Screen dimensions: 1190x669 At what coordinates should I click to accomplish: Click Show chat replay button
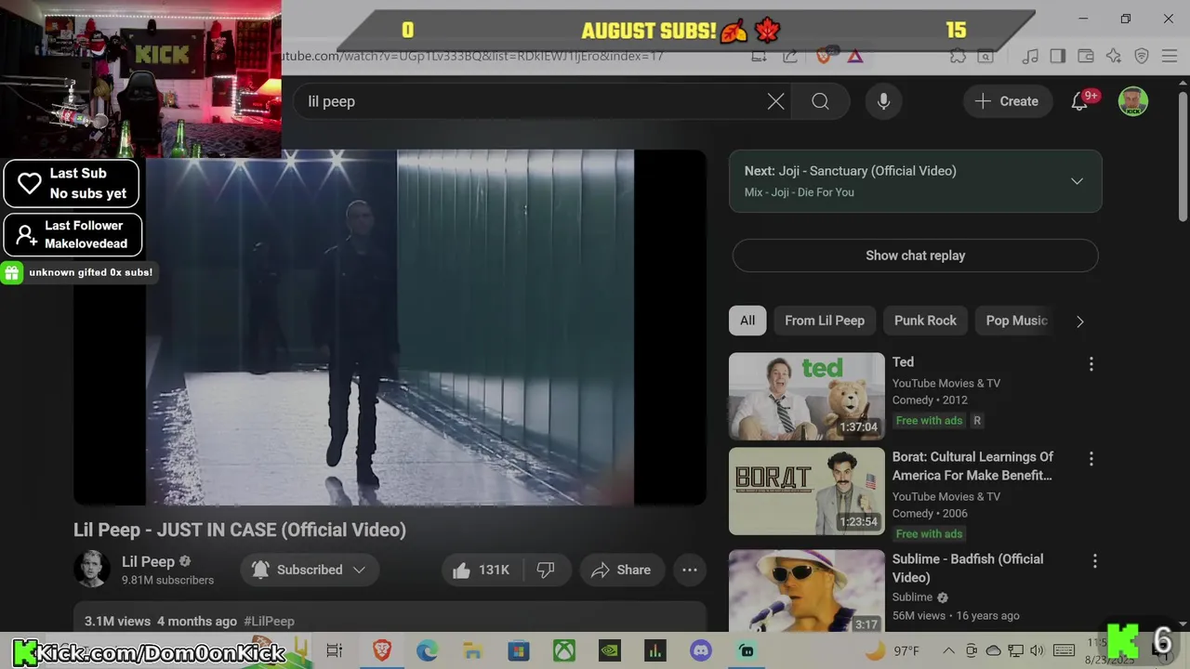[x=916, y=256]
